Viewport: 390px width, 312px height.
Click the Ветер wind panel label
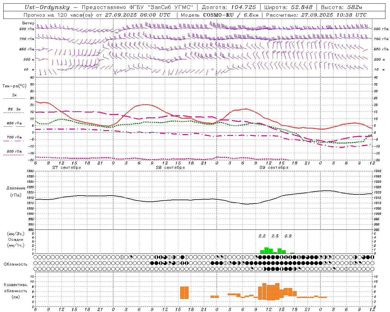pos(28,23)
